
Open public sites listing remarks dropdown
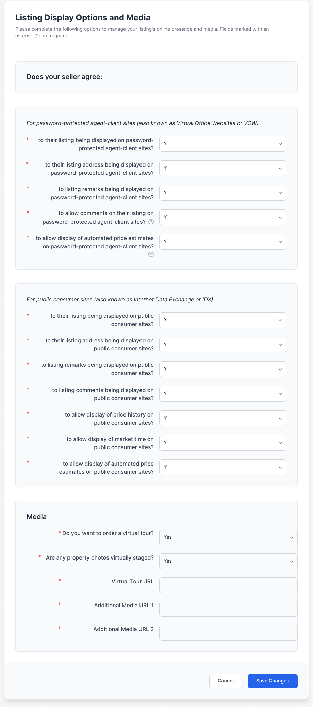tap(223, 369)
